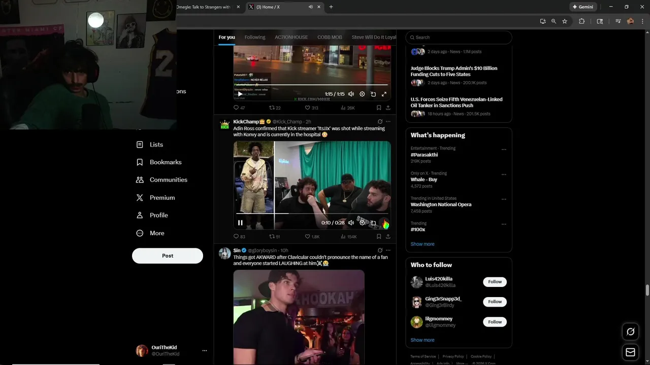Switch to the Following tab
This screenshot has width=650, height=365.
point(255,37)
